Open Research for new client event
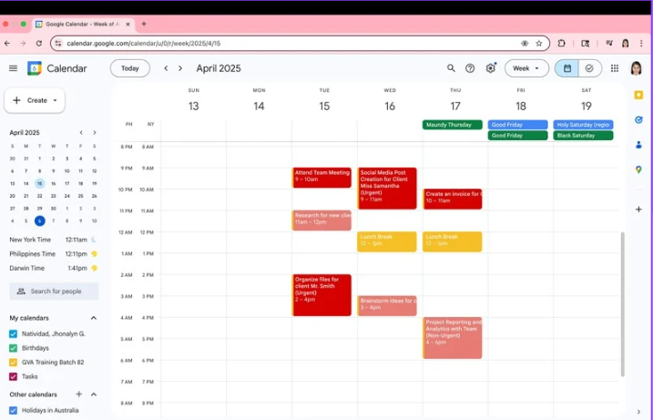Image resolution: width=653 pixels, height=420 pixels. coord(321,220)
